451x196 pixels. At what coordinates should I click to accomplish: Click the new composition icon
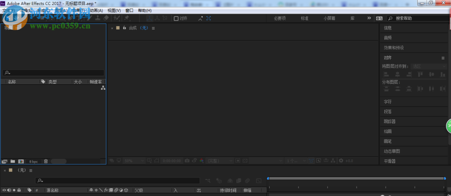[21, 161]
